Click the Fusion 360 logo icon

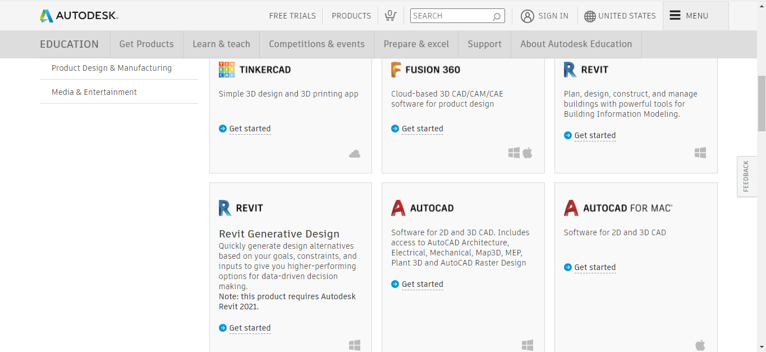[x=397, y=70]
